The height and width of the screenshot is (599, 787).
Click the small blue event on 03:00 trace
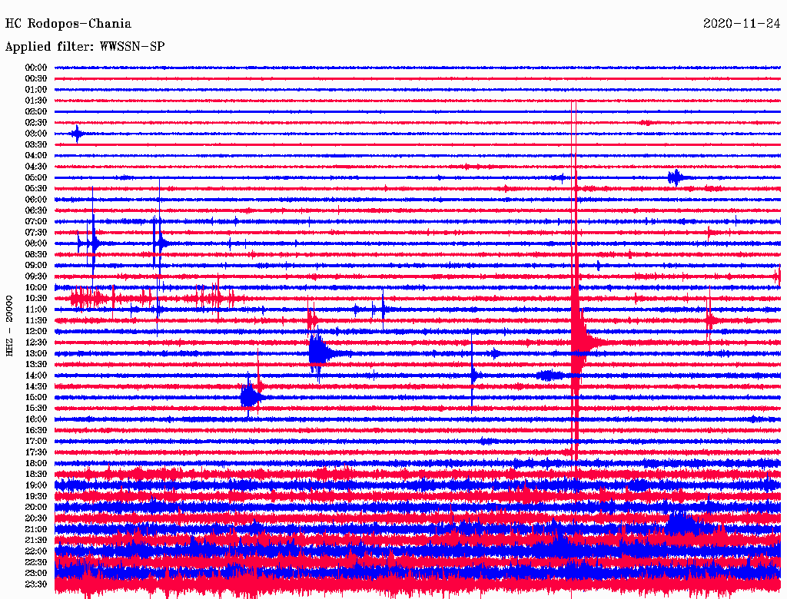77,134
